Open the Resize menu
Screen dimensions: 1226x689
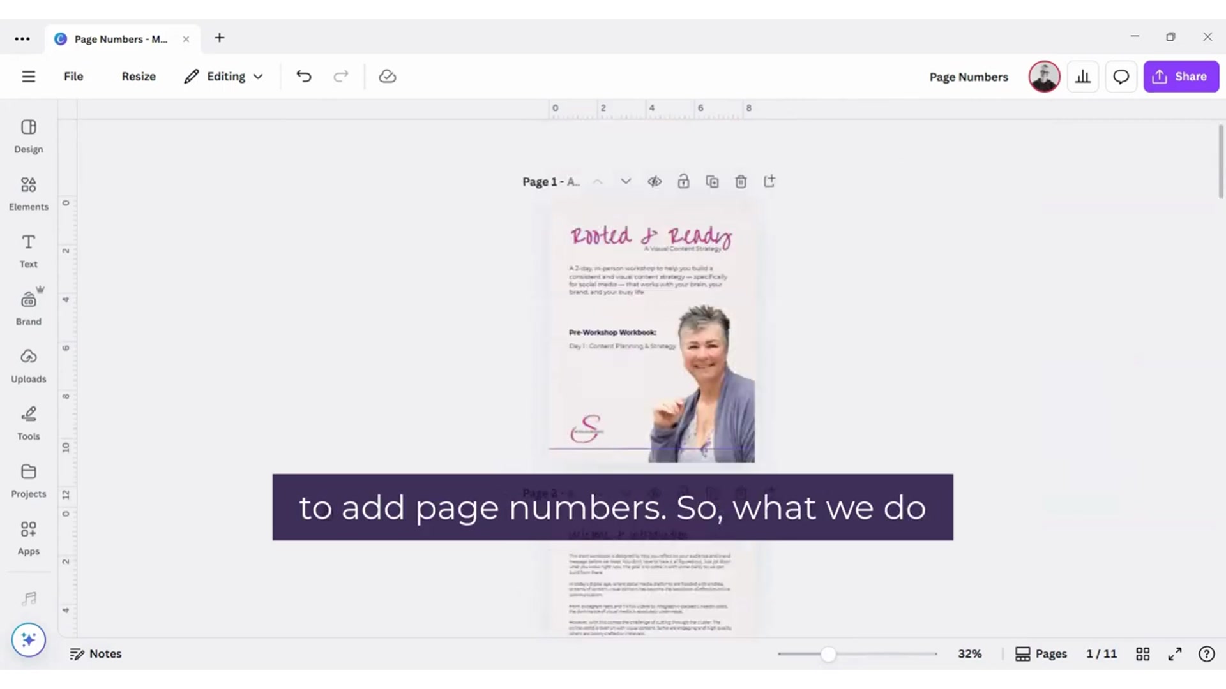[x=139, y=77]
